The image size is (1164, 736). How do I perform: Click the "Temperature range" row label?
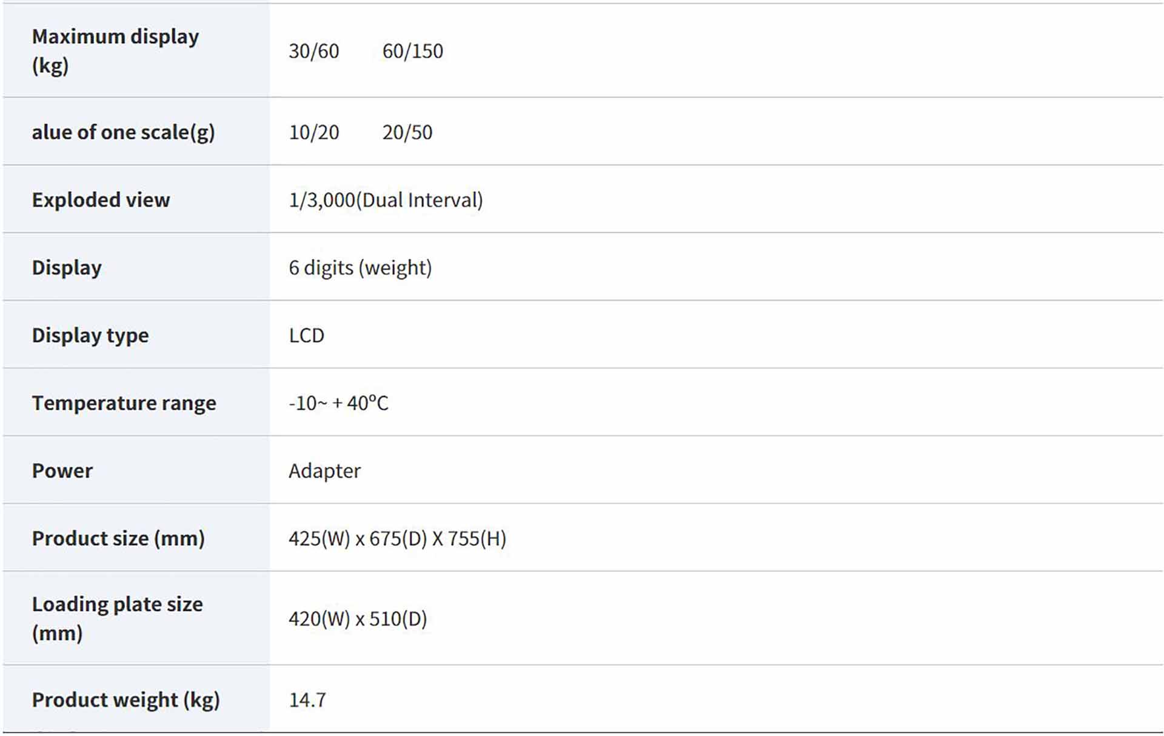[x=124, y=403]
